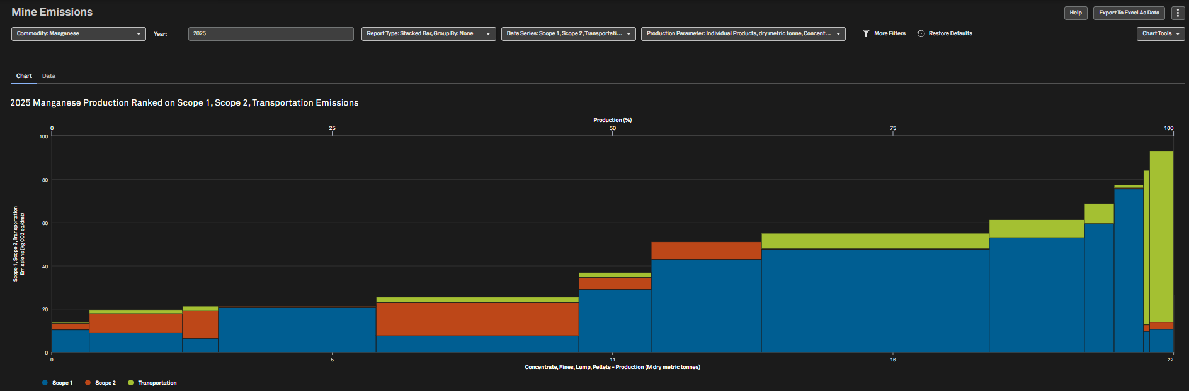Open the vertical three-dot options menu
The image size is (1189, 391).
1178,13
